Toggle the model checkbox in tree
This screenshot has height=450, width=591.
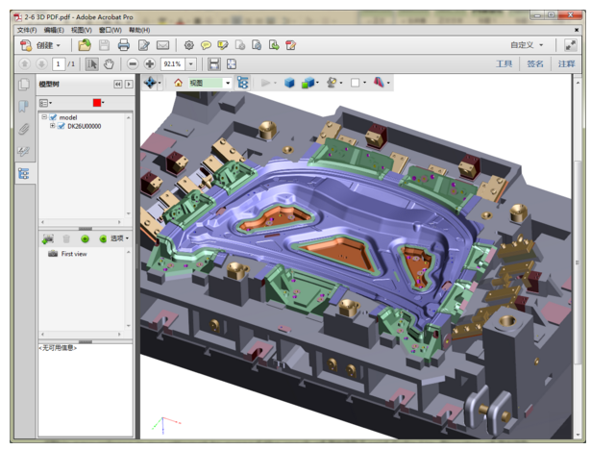coord(53,117)
